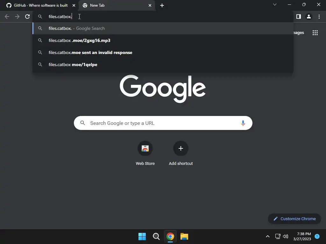The width and height of the screenshot is (326, 244).
Task: Select the New Tab tab
Action: coord(117,5)
